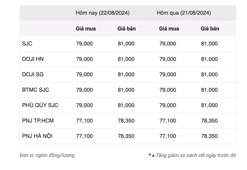Screen dimensions: 247x170
Task: Click BTMC SJC yesterday's buy price
Action: (x=168, y=90)
